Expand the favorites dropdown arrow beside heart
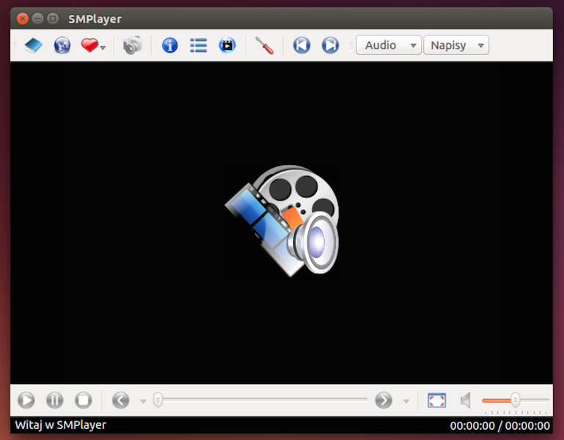The height and width of the screenshot is (440, 564). click(x=103, y=48)
